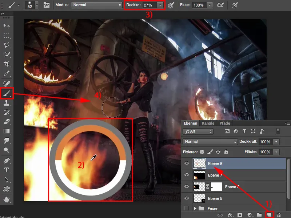This screenshot has height=218, width=291.
Task: Open the tool preset picker arrow
Action: point(19,5)
